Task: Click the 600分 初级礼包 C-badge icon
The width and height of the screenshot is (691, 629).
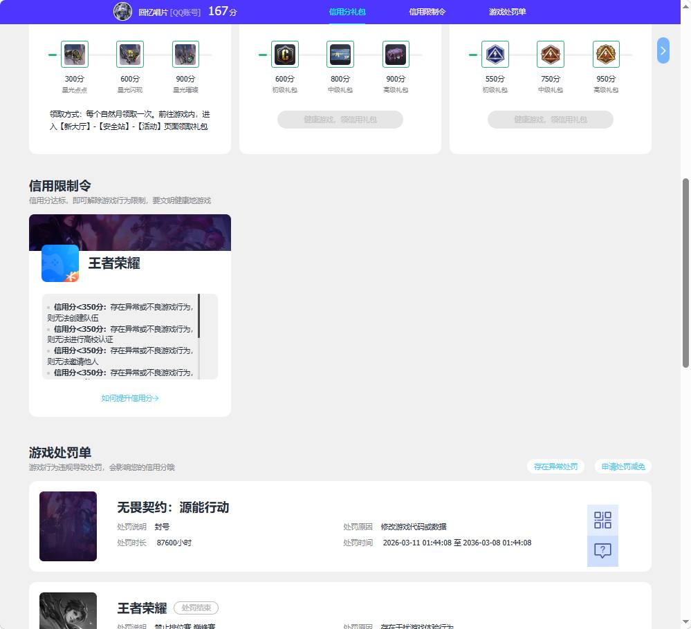Action: tap(285, 54)
